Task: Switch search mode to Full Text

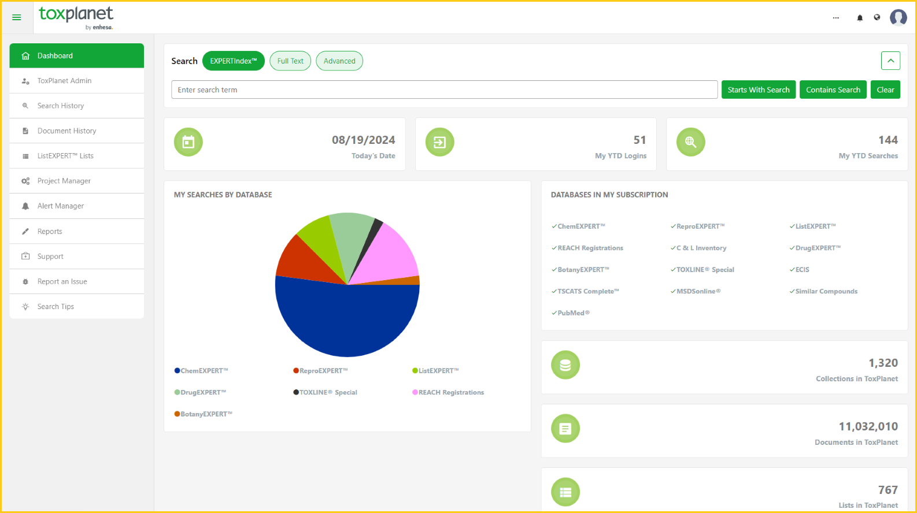Action: point(290,61)
